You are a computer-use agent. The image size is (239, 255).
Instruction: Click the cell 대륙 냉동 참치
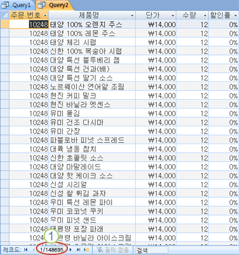[92, 149]
